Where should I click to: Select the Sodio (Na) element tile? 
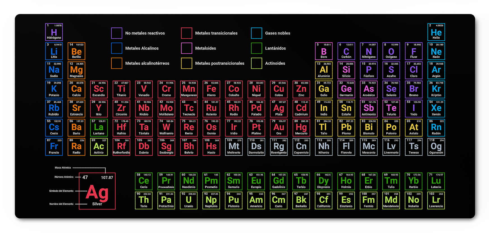54,70
